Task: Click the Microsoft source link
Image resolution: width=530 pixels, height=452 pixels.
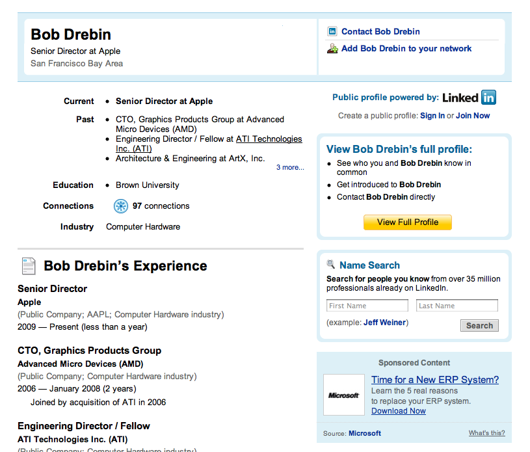Action: (365, 433)
